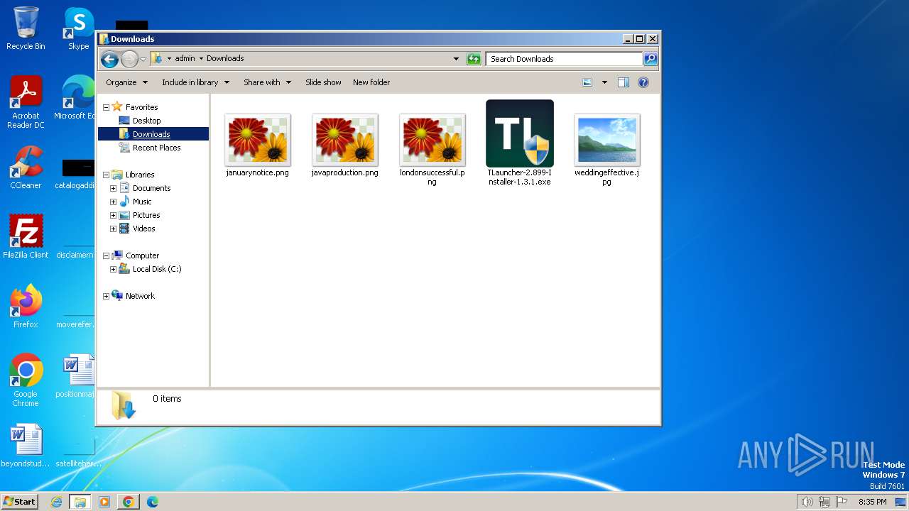Viewport: 909px width, 511px height.
Task: Collapse the Favorites group
Action: tap(106, 107)
